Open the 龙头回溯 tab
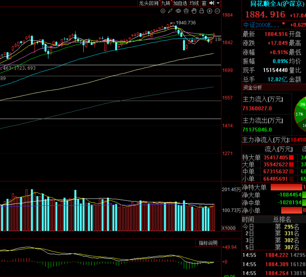The width and height of the screenshot is (306, 277). tap(149, 3)
